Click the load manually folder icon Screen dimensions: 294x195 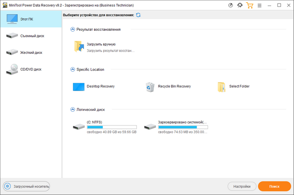(x=79, y=47)
